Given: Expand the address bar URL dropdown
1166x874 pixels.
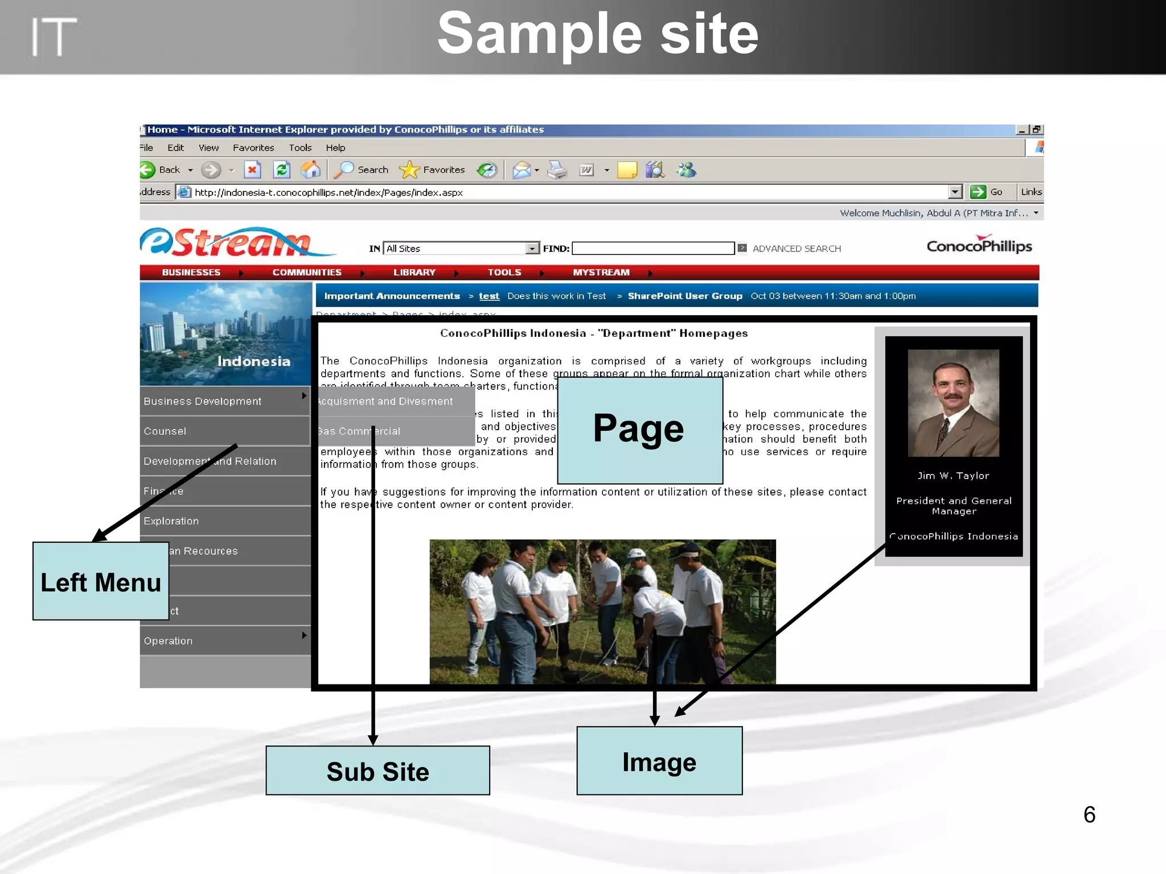Looking at the screenshot, I should point(955,192).
